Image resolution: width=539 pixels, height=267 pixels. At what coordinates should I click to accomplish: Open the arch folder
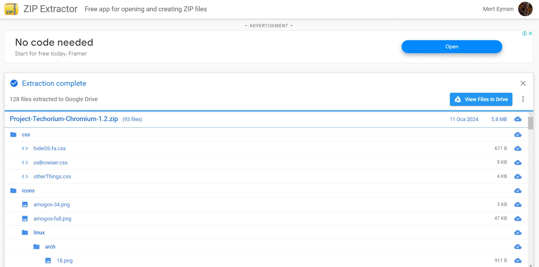(50, 247)
